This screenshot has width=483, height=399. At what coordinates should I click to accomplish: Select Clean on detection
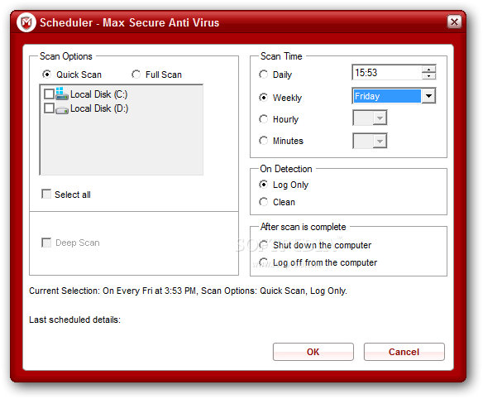(x=263, y=202)
